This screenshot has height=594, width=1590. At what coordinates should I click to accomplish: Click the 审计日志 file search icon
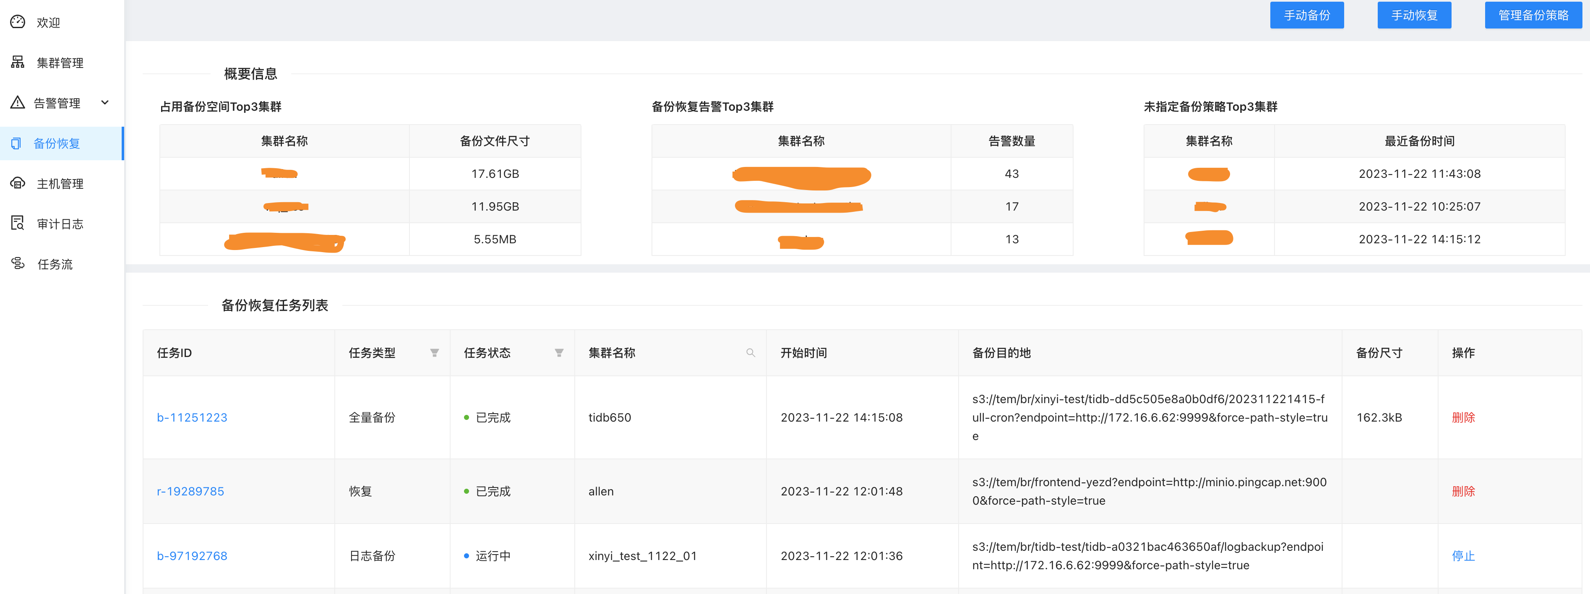[18, 224]
